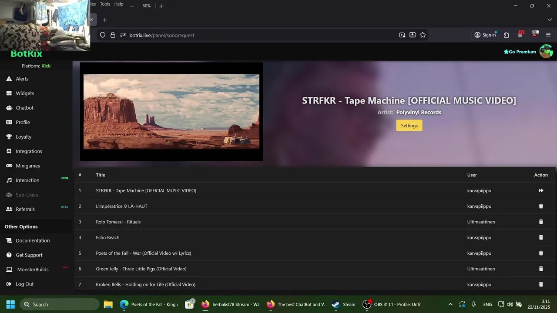The height and width of the screenshot is (313, 557).
Task: Switch to the Steam taskbar window
Action: (x=343, y=304)
